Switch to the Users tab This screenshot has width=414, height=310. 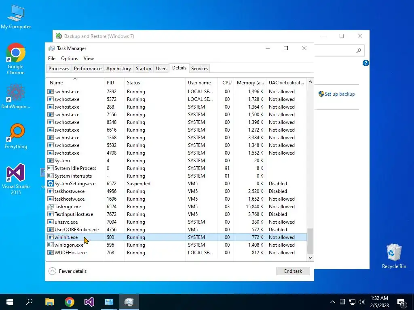(162, 69)
